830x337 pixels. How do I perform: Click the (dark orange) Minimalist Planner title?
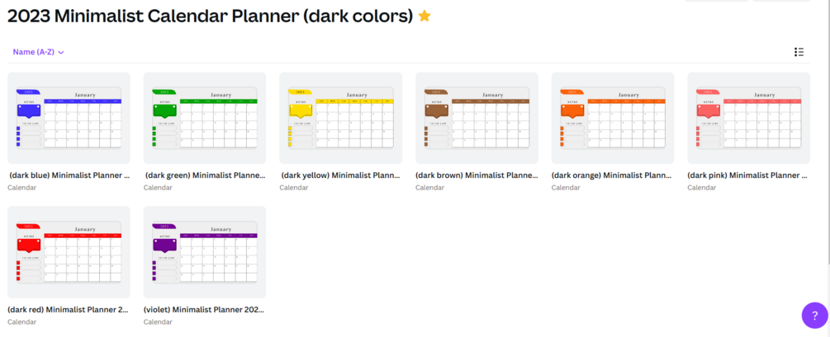tap(612, 176)
